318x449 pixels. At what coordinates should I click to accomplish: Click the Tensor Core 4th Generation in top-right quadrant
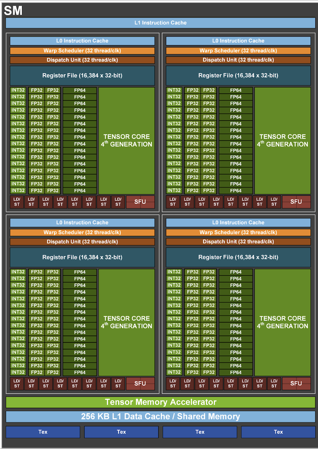click(282, 140)
